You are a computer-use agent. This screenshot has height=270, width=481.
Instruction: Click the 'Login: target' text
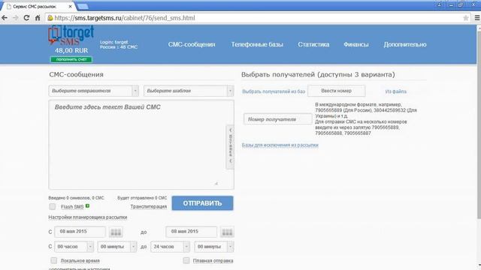113,42
